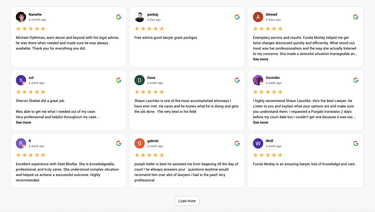Click Dave's profile avatar
Image resolution: width=375 pixels, height=212 pixels.
(139, 80)
